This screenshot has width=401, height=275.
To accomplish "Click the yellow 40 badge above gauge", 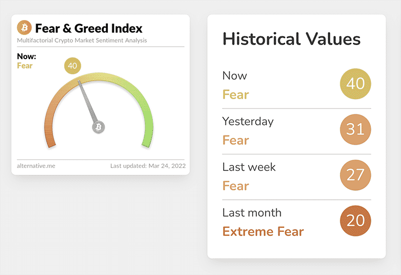I will [73, 66].
